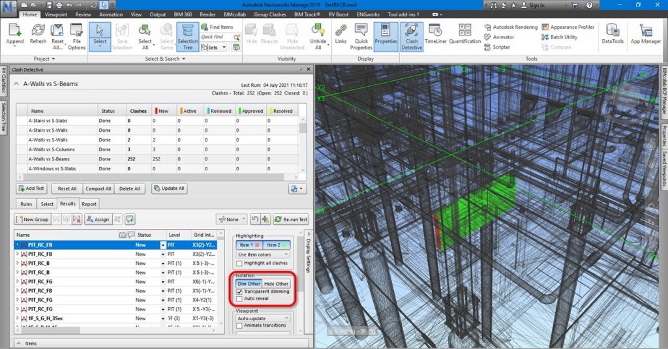Toggle the Selection Tree ribbon button
This screenshot has height=349, width=668.
pyautogui.click(x=187, y=37)
